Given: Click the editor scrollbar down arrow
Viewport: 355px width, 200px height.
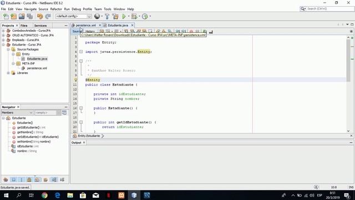Looking at the screenshot, I should pyautogui.click(x=348, y=131).
